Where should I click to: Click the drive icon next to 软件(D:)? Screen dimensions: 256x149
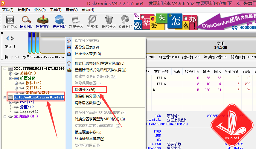coord(22,83)
